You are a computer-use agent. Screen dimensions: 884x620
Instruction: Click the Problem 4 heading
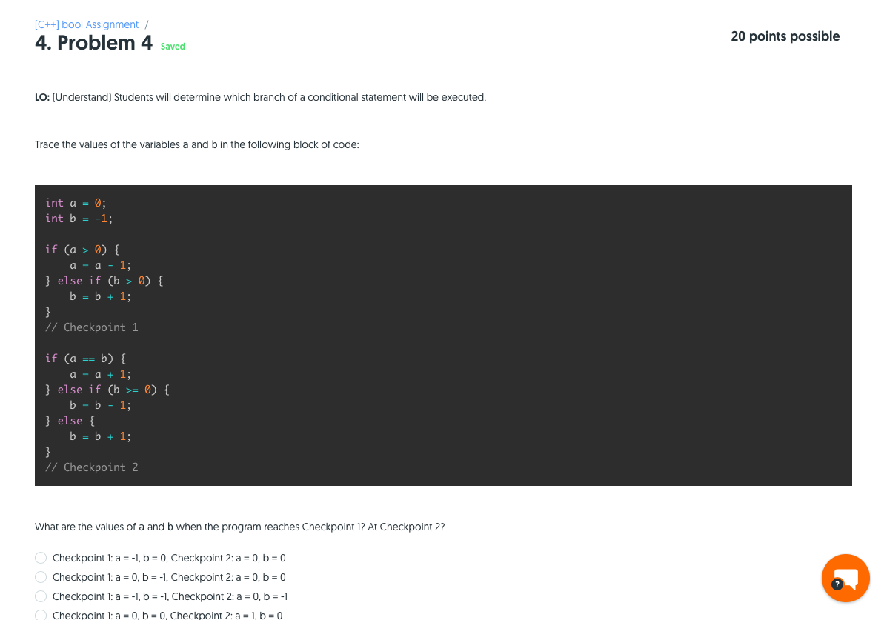(x=93, y=42)
